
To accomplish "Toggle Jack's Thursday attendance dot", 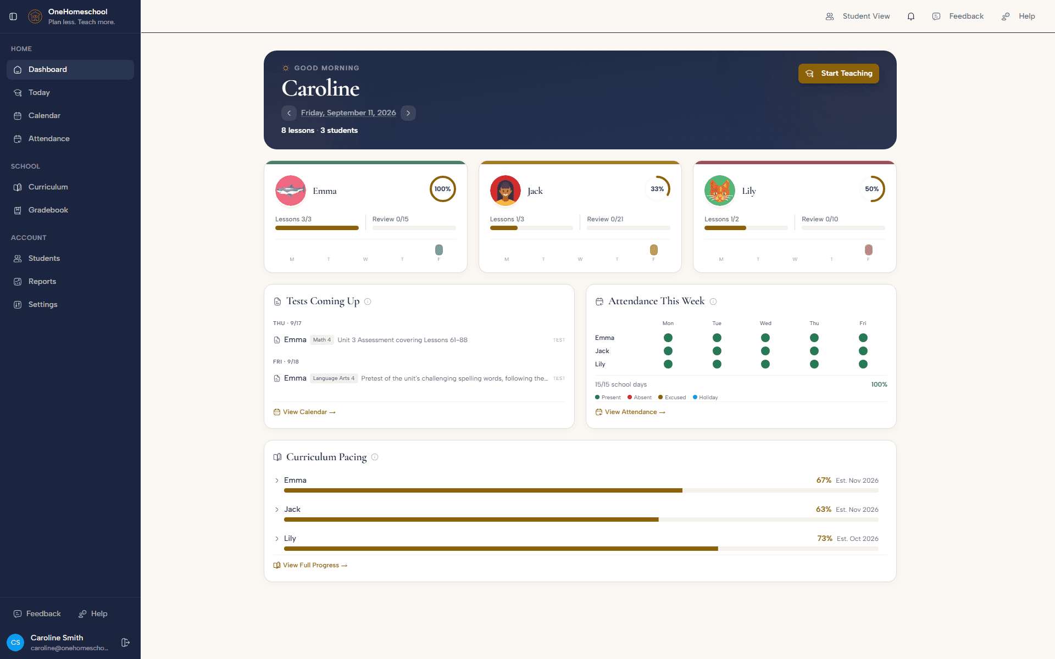I will point(814,351).
